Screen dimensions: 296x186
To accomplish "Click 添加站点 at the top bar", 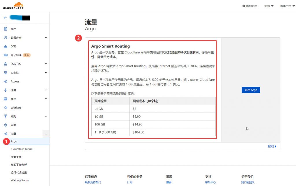I will [x=250, y=5].
